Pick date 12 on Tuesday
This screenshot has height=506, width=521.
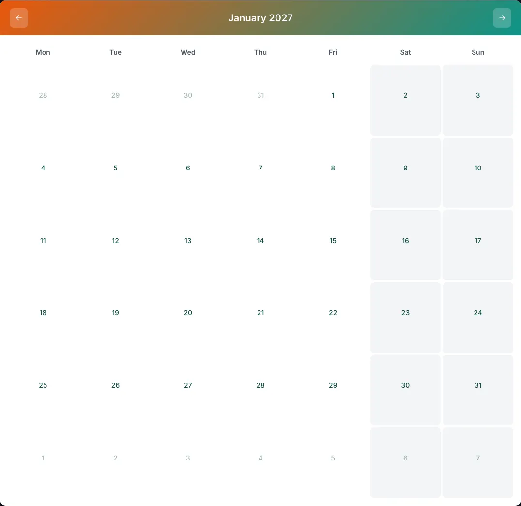pyautogui.click(x=115, y=245)
